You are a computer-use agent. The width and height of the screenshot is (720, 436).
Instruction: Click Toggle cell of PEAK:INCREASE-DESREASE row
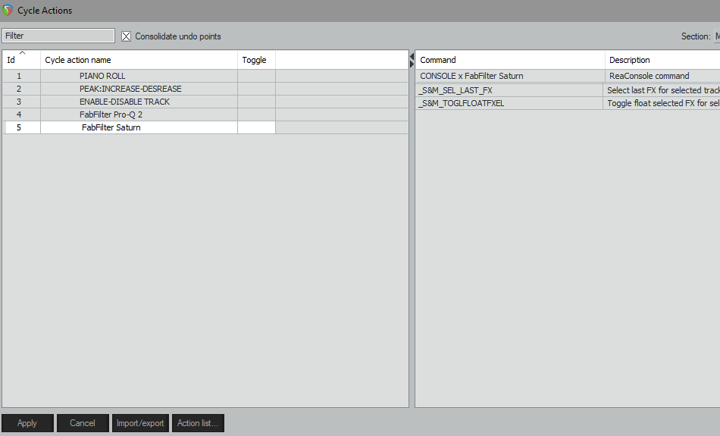[256, 89]
